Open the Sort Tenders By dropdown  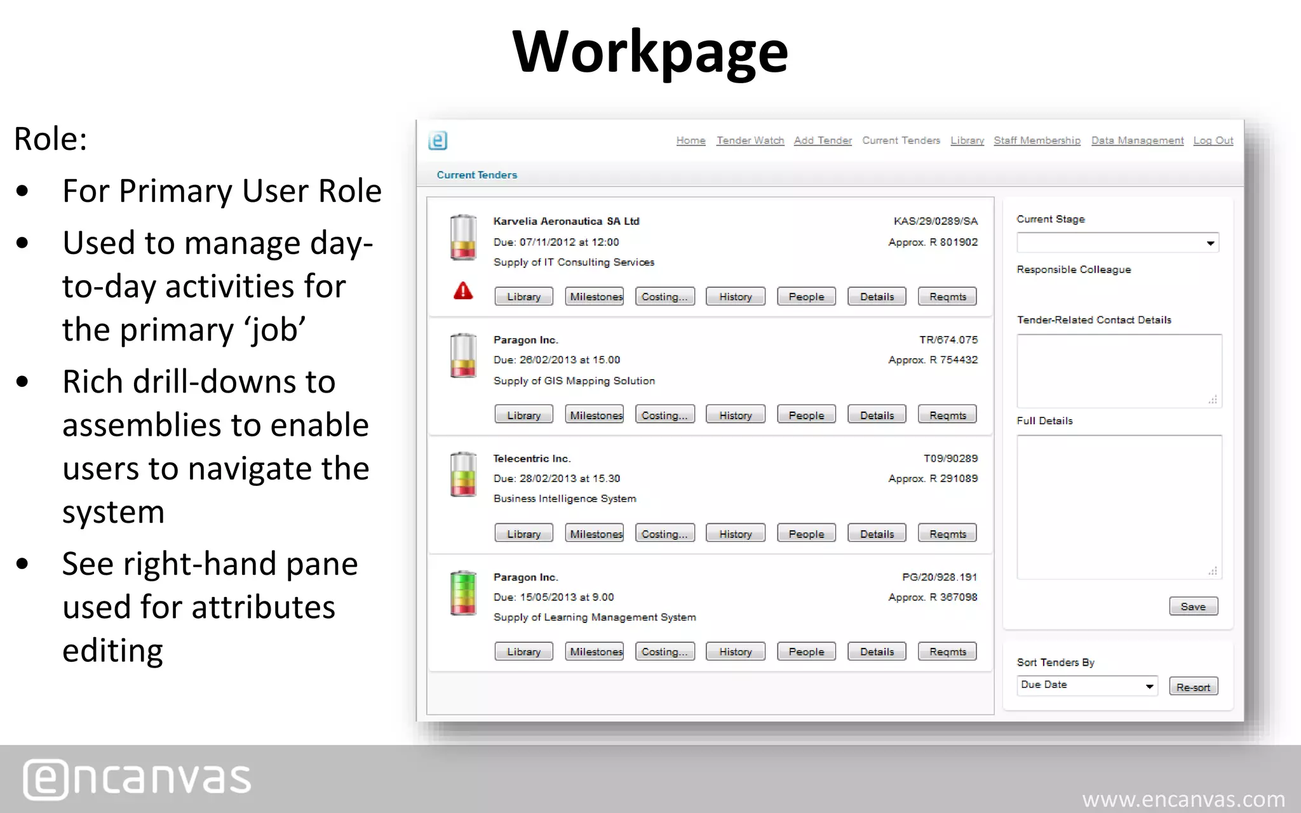coord(1087,685)
